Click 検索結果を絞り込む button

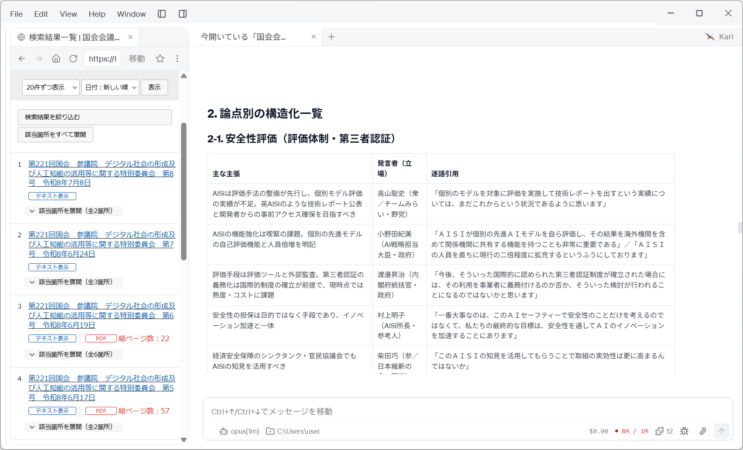[x=95, y=117]
